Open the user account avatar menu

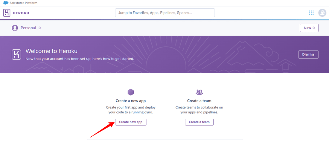click(322, 13)
